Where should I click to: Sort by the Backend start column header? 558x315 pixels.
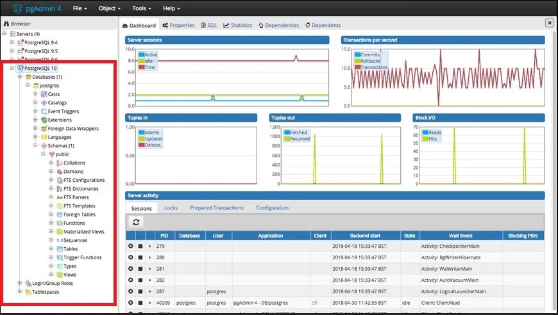365,236
